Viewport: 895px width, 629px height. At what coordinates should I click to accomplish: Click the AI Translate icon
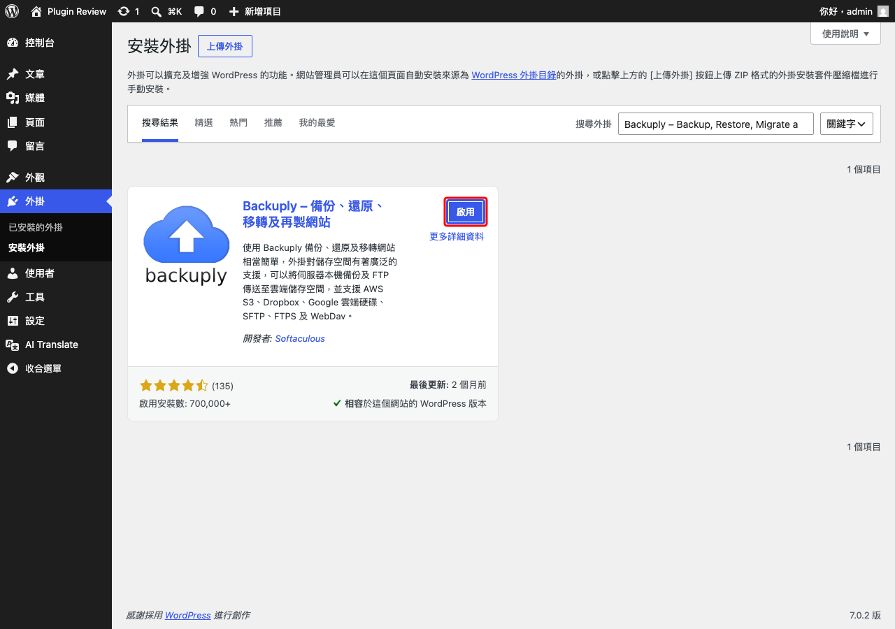[x=13, y=345]
